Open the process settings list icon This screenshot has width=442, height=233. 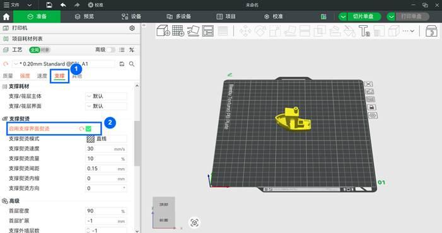(122, 50)
